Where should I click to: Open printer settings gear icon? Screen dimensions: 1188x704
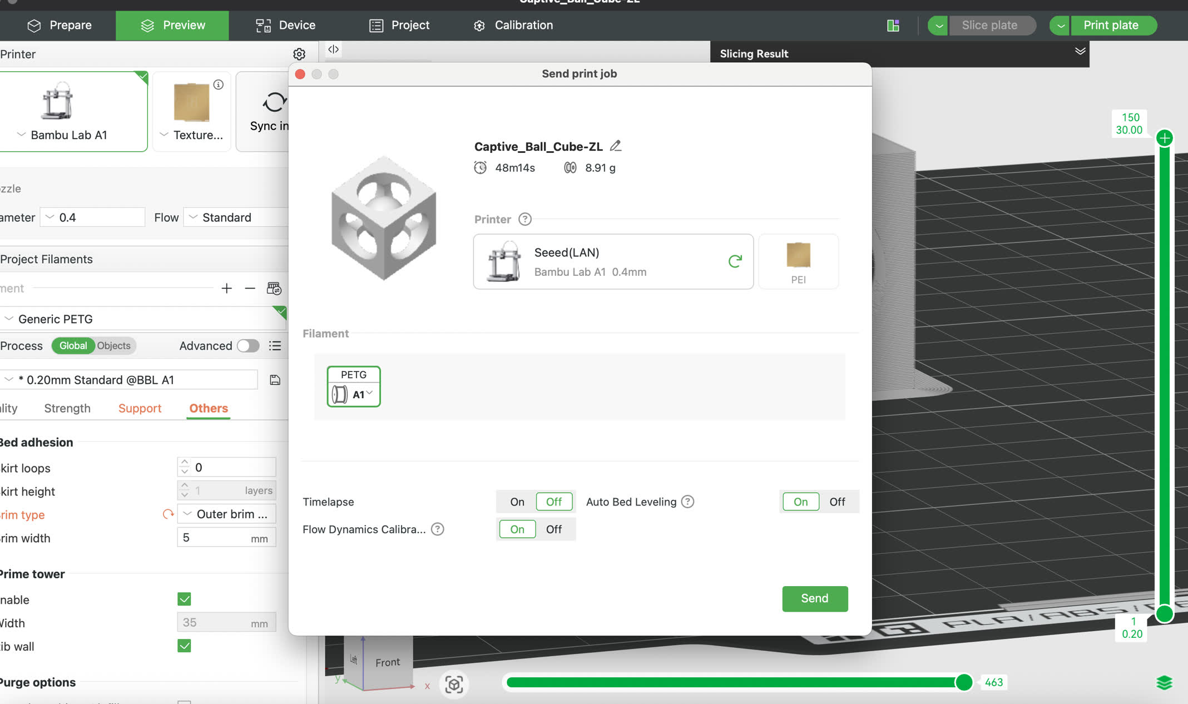[299, 54]
